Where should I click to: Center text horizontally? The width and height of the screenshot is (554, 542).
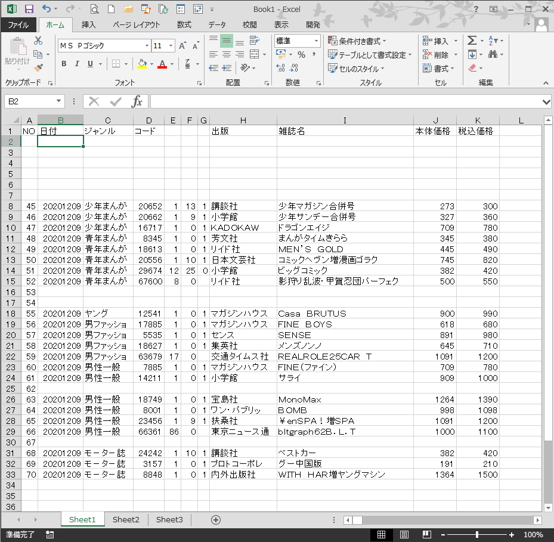tap(227, 54)
